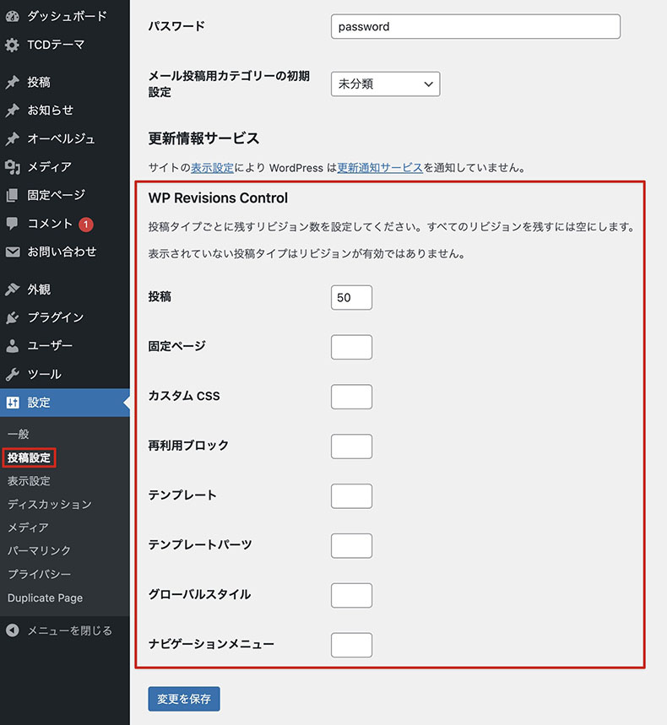Screen dimensions: 667x725
Task: Click the Media library icon in sidebar
Action: tap(13, 167)
